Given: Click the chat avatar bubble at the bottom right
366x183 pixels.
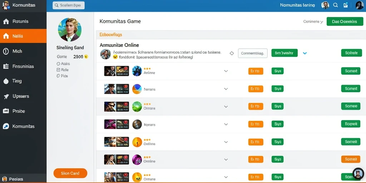Looking at the screenshot, I should (357, 173).
